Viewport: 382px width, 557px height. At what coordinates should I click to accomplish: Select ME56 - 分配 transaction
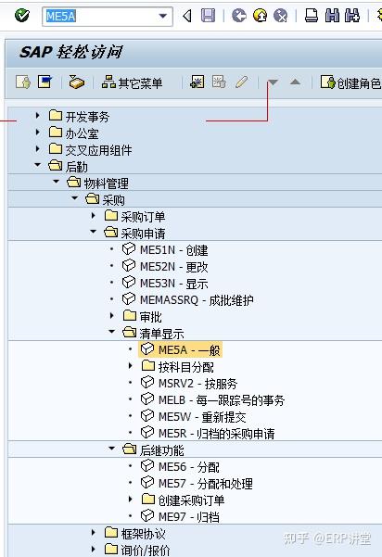189,467
